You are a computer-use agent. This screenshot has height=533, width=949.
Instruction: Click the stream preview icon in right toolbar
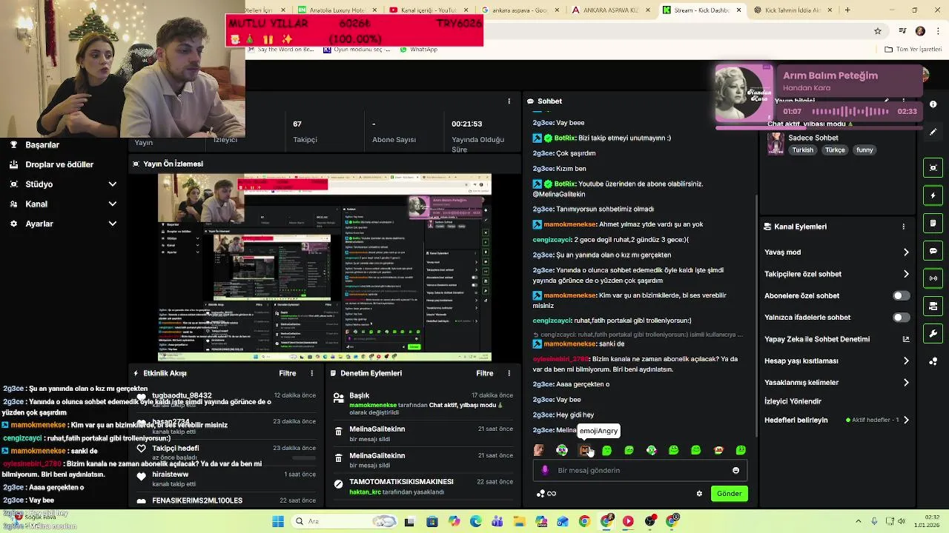tap(933, 168)
